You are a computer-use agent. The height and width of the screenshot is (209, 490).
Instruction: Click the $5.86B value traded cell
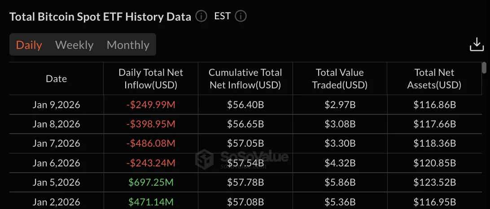[339, 183]
